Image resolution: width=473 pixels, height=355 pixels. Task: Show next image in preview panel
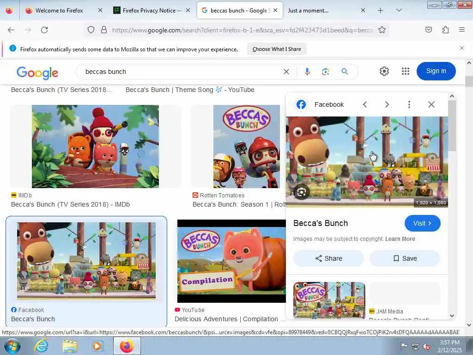[387, 104]
